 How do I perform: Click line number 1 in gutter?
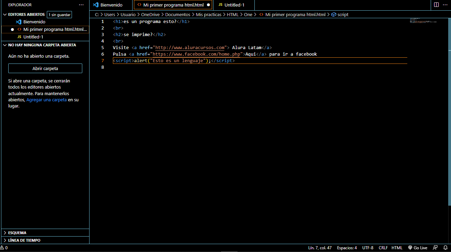[x=103, y=22]
